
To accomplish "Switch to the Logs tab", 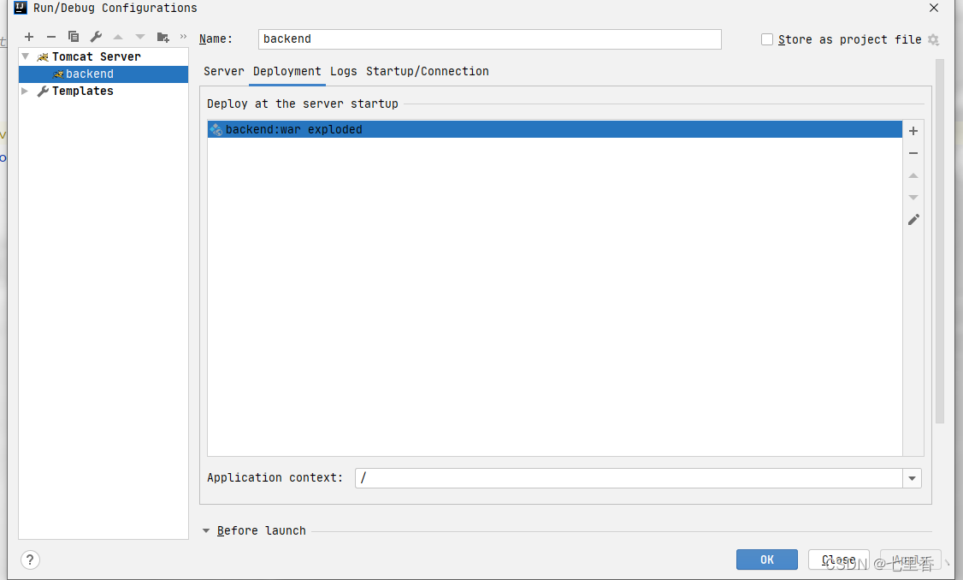I will click(x=343, y=71).
